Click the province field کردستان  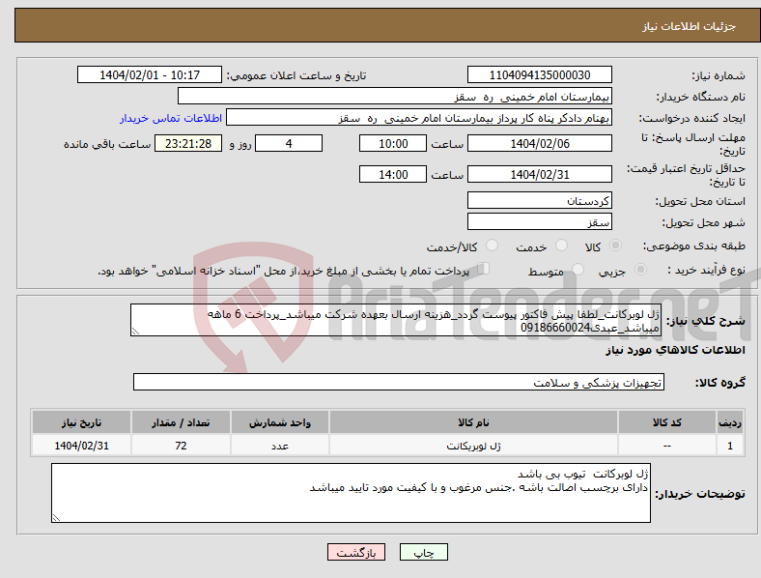539,200
